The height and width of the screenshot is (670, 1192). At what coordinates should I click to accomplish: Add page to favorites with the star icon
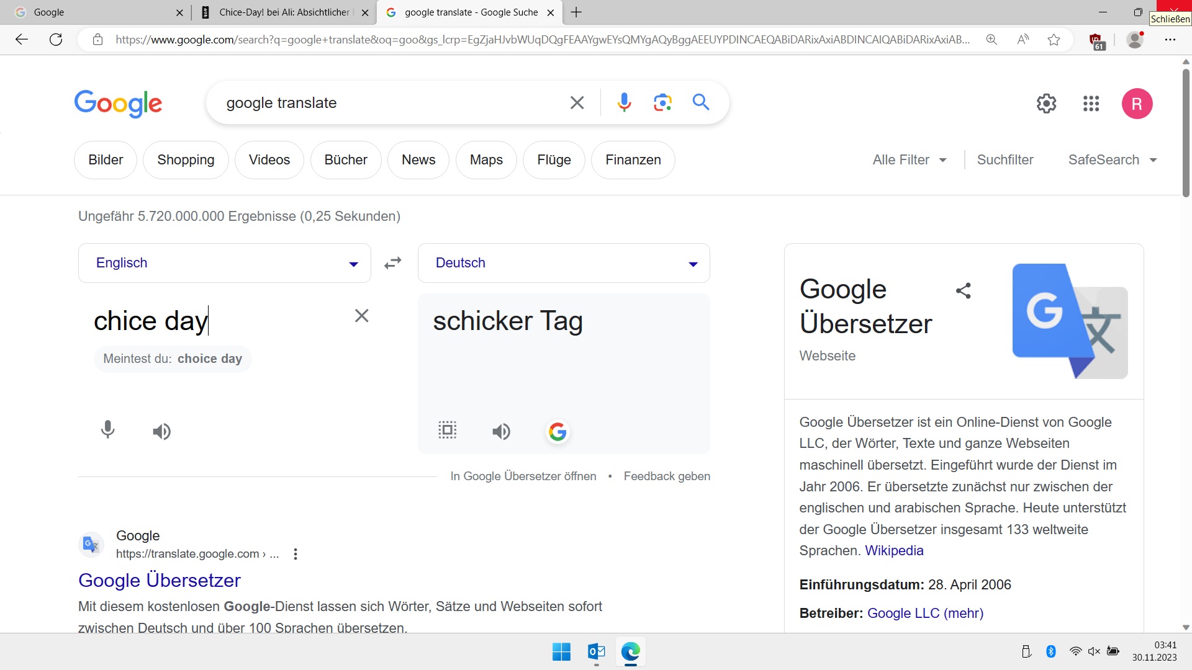point(1054,40)
